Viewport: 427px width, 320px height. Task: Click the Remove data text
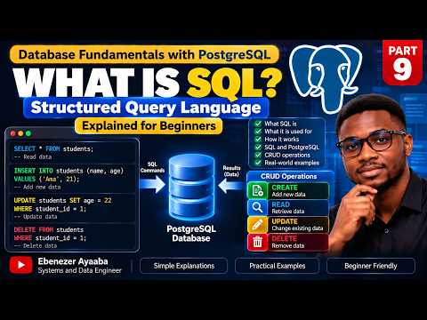(x=288, y=245)
